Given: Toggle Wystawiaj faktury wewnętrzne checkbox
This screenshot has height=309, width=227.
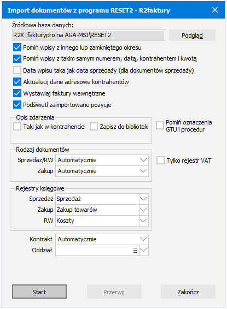Looking at the screenshot, I should pyautogui.click(x=17, y=93).
